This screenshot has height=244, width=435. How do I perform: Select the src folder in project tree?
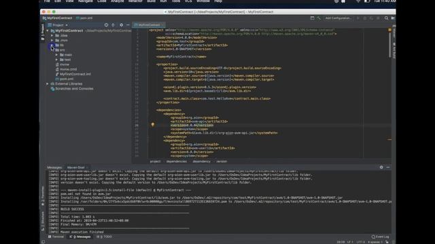(60, 50)
